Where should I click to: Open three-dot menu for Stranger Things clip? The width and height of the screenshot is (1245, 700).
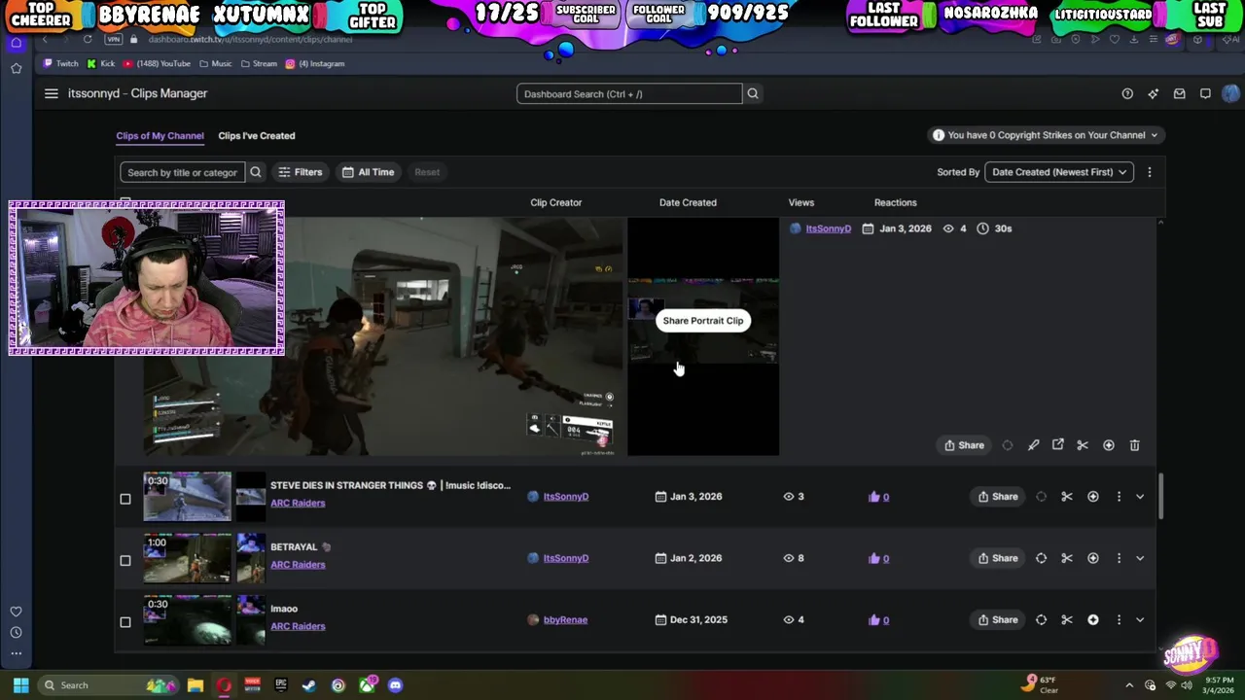click(1119, 497)
